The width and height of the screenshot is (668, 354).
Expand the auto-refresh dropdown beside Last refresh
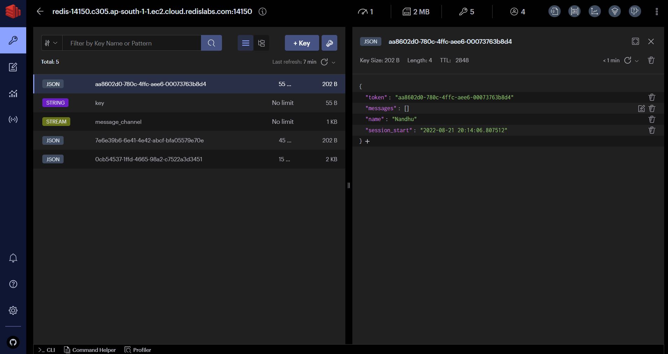(x=333, y=62)
